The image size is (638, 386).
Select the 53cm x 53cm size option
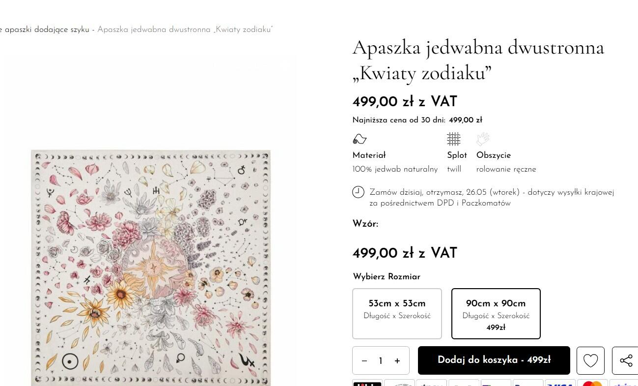(397, 314)
